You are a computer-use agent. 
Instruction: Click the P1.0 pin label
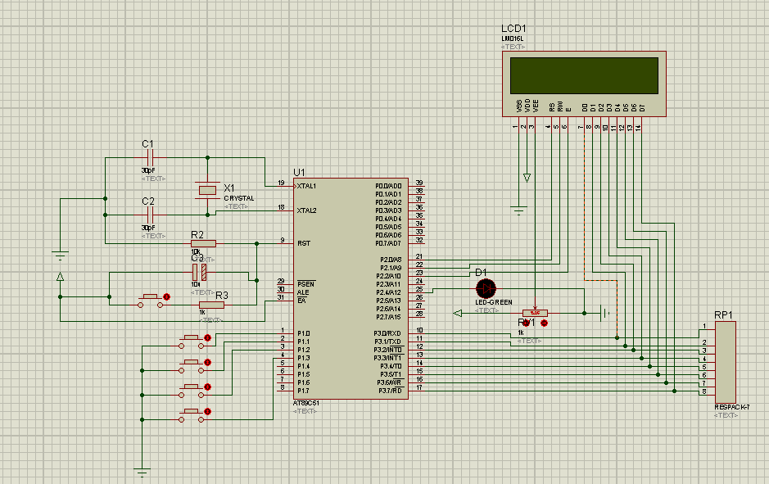[x=304, y=333]
